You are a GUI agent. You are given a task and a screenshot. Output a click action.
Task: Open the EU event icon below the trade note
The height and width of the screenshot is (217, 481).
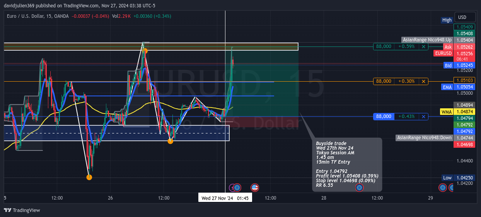360,188
